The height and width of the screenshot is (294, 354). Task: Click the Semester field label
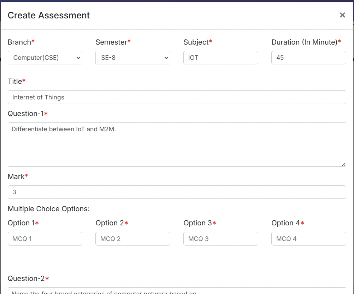(111, 42)
